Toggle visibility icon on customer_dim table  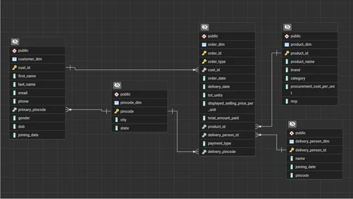pyautogui.click(x=15, y=42)
